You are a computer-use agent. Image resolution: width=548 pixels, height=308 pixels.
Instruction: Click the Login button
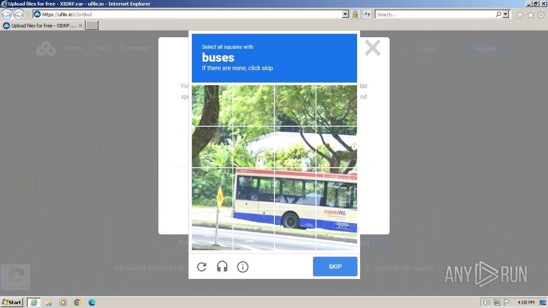(427, 49)
